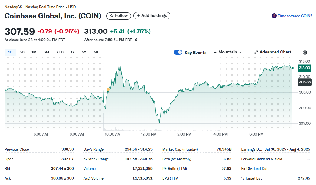
Task: Click the green dot at chart line end
Action: (293, 68)
